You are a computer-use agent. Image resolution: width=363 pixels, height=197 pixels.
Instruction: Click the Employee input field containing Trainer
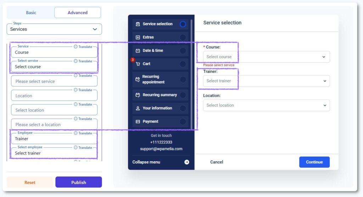point(54,139)
